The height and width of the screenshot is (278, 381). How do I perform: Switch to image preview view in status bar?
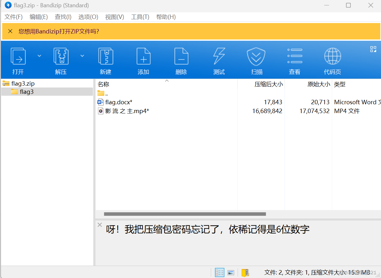tap(231, 273)
